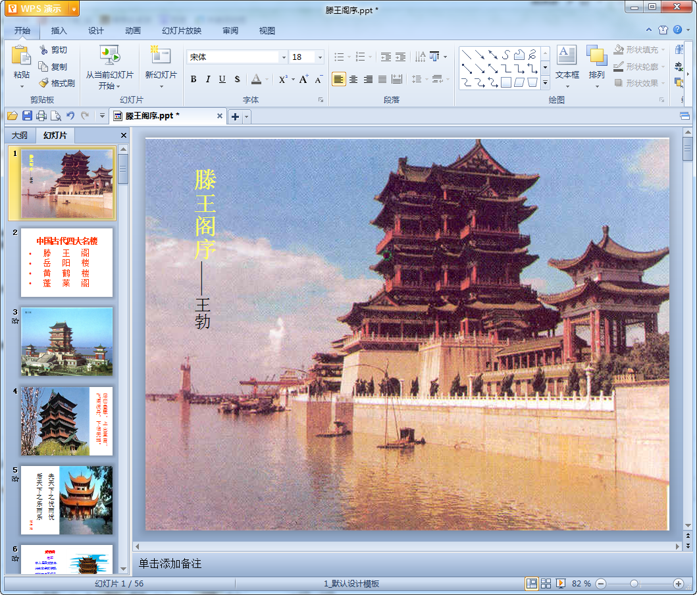Viewport: 697px width, 595px height.
Task: Enable right text alignment
Action: tap(368, 79)
